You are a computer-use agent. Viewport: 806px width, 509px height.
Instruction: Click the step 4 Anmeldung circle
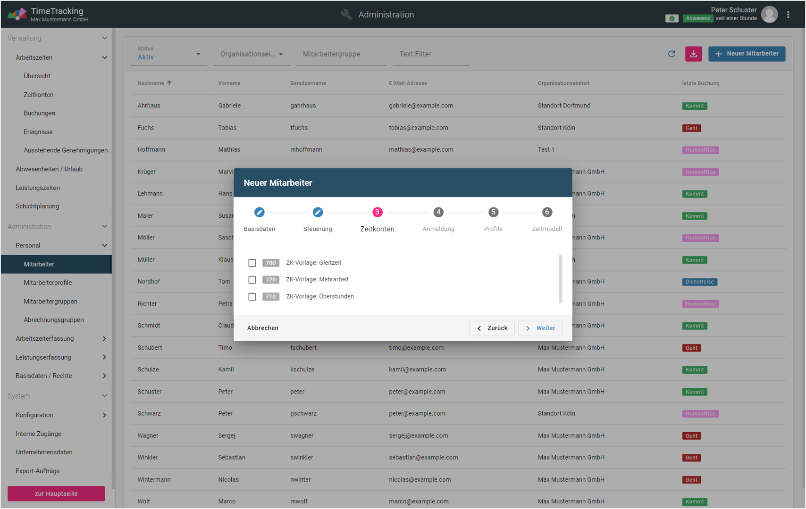[438, 213]
